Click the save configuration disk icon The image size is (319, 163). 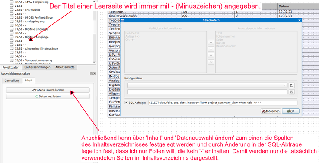tap(291, 92)
